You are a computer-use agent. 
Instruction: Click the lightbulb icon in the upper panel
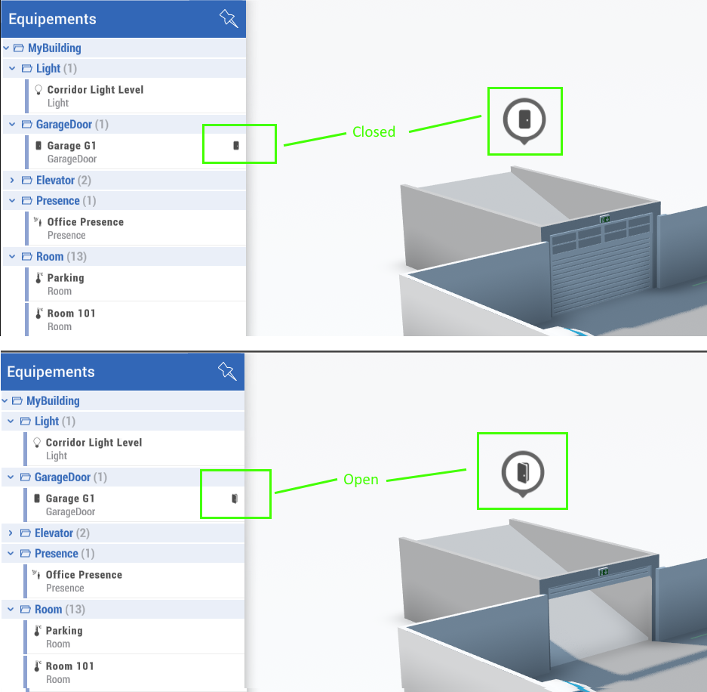click(x=38, y=89)
